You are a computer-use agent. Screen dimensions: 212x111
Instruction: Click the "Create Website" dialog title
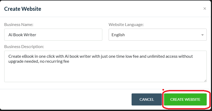click(23, 9)
